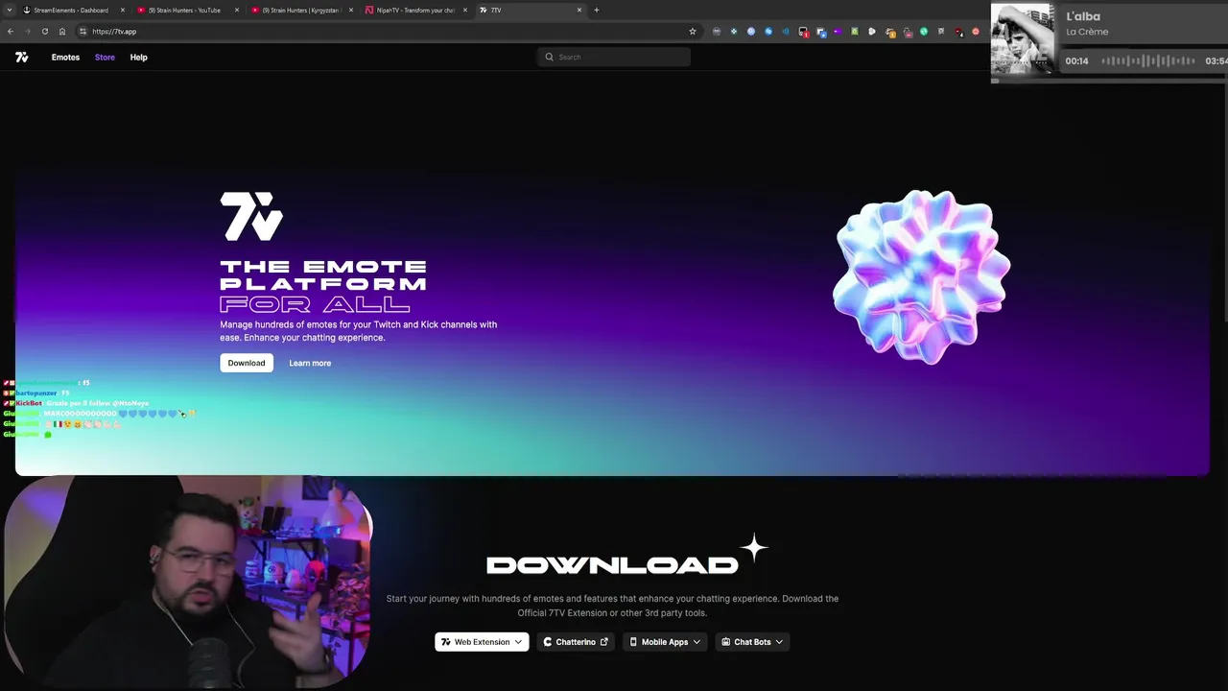Image resolution: width=1228 pixels, height=691 pixels.
Task: Click the large 7TV logo in the hero banner
Action: coord(251,216)
